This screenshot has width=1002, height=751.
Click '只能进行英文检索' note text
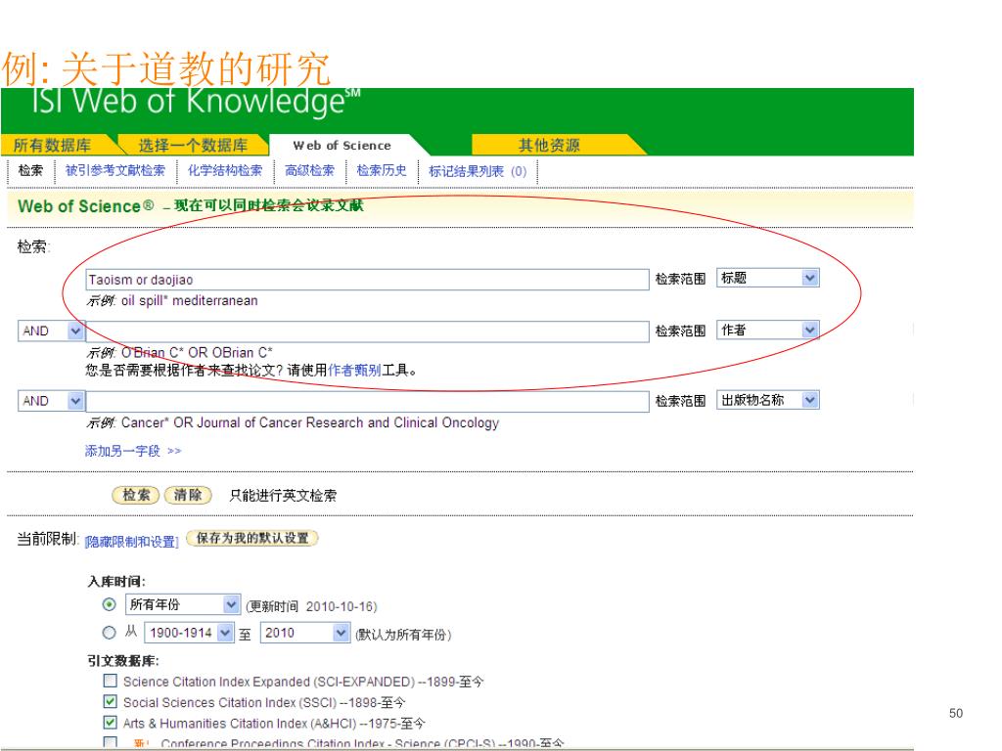(x=283, y=496)
